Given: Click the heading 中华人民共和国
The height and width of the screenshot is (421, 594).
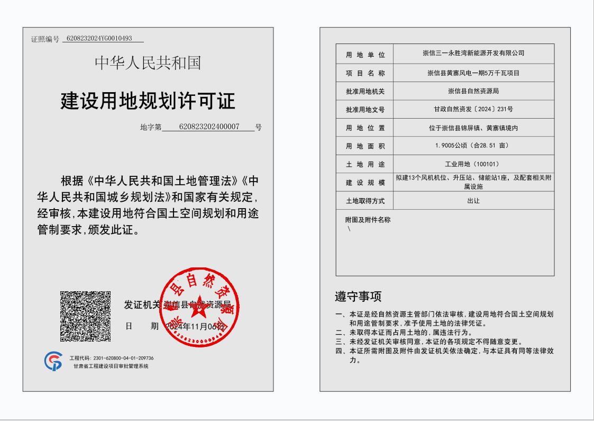Looking at the screenshot, I should [148, 62].
